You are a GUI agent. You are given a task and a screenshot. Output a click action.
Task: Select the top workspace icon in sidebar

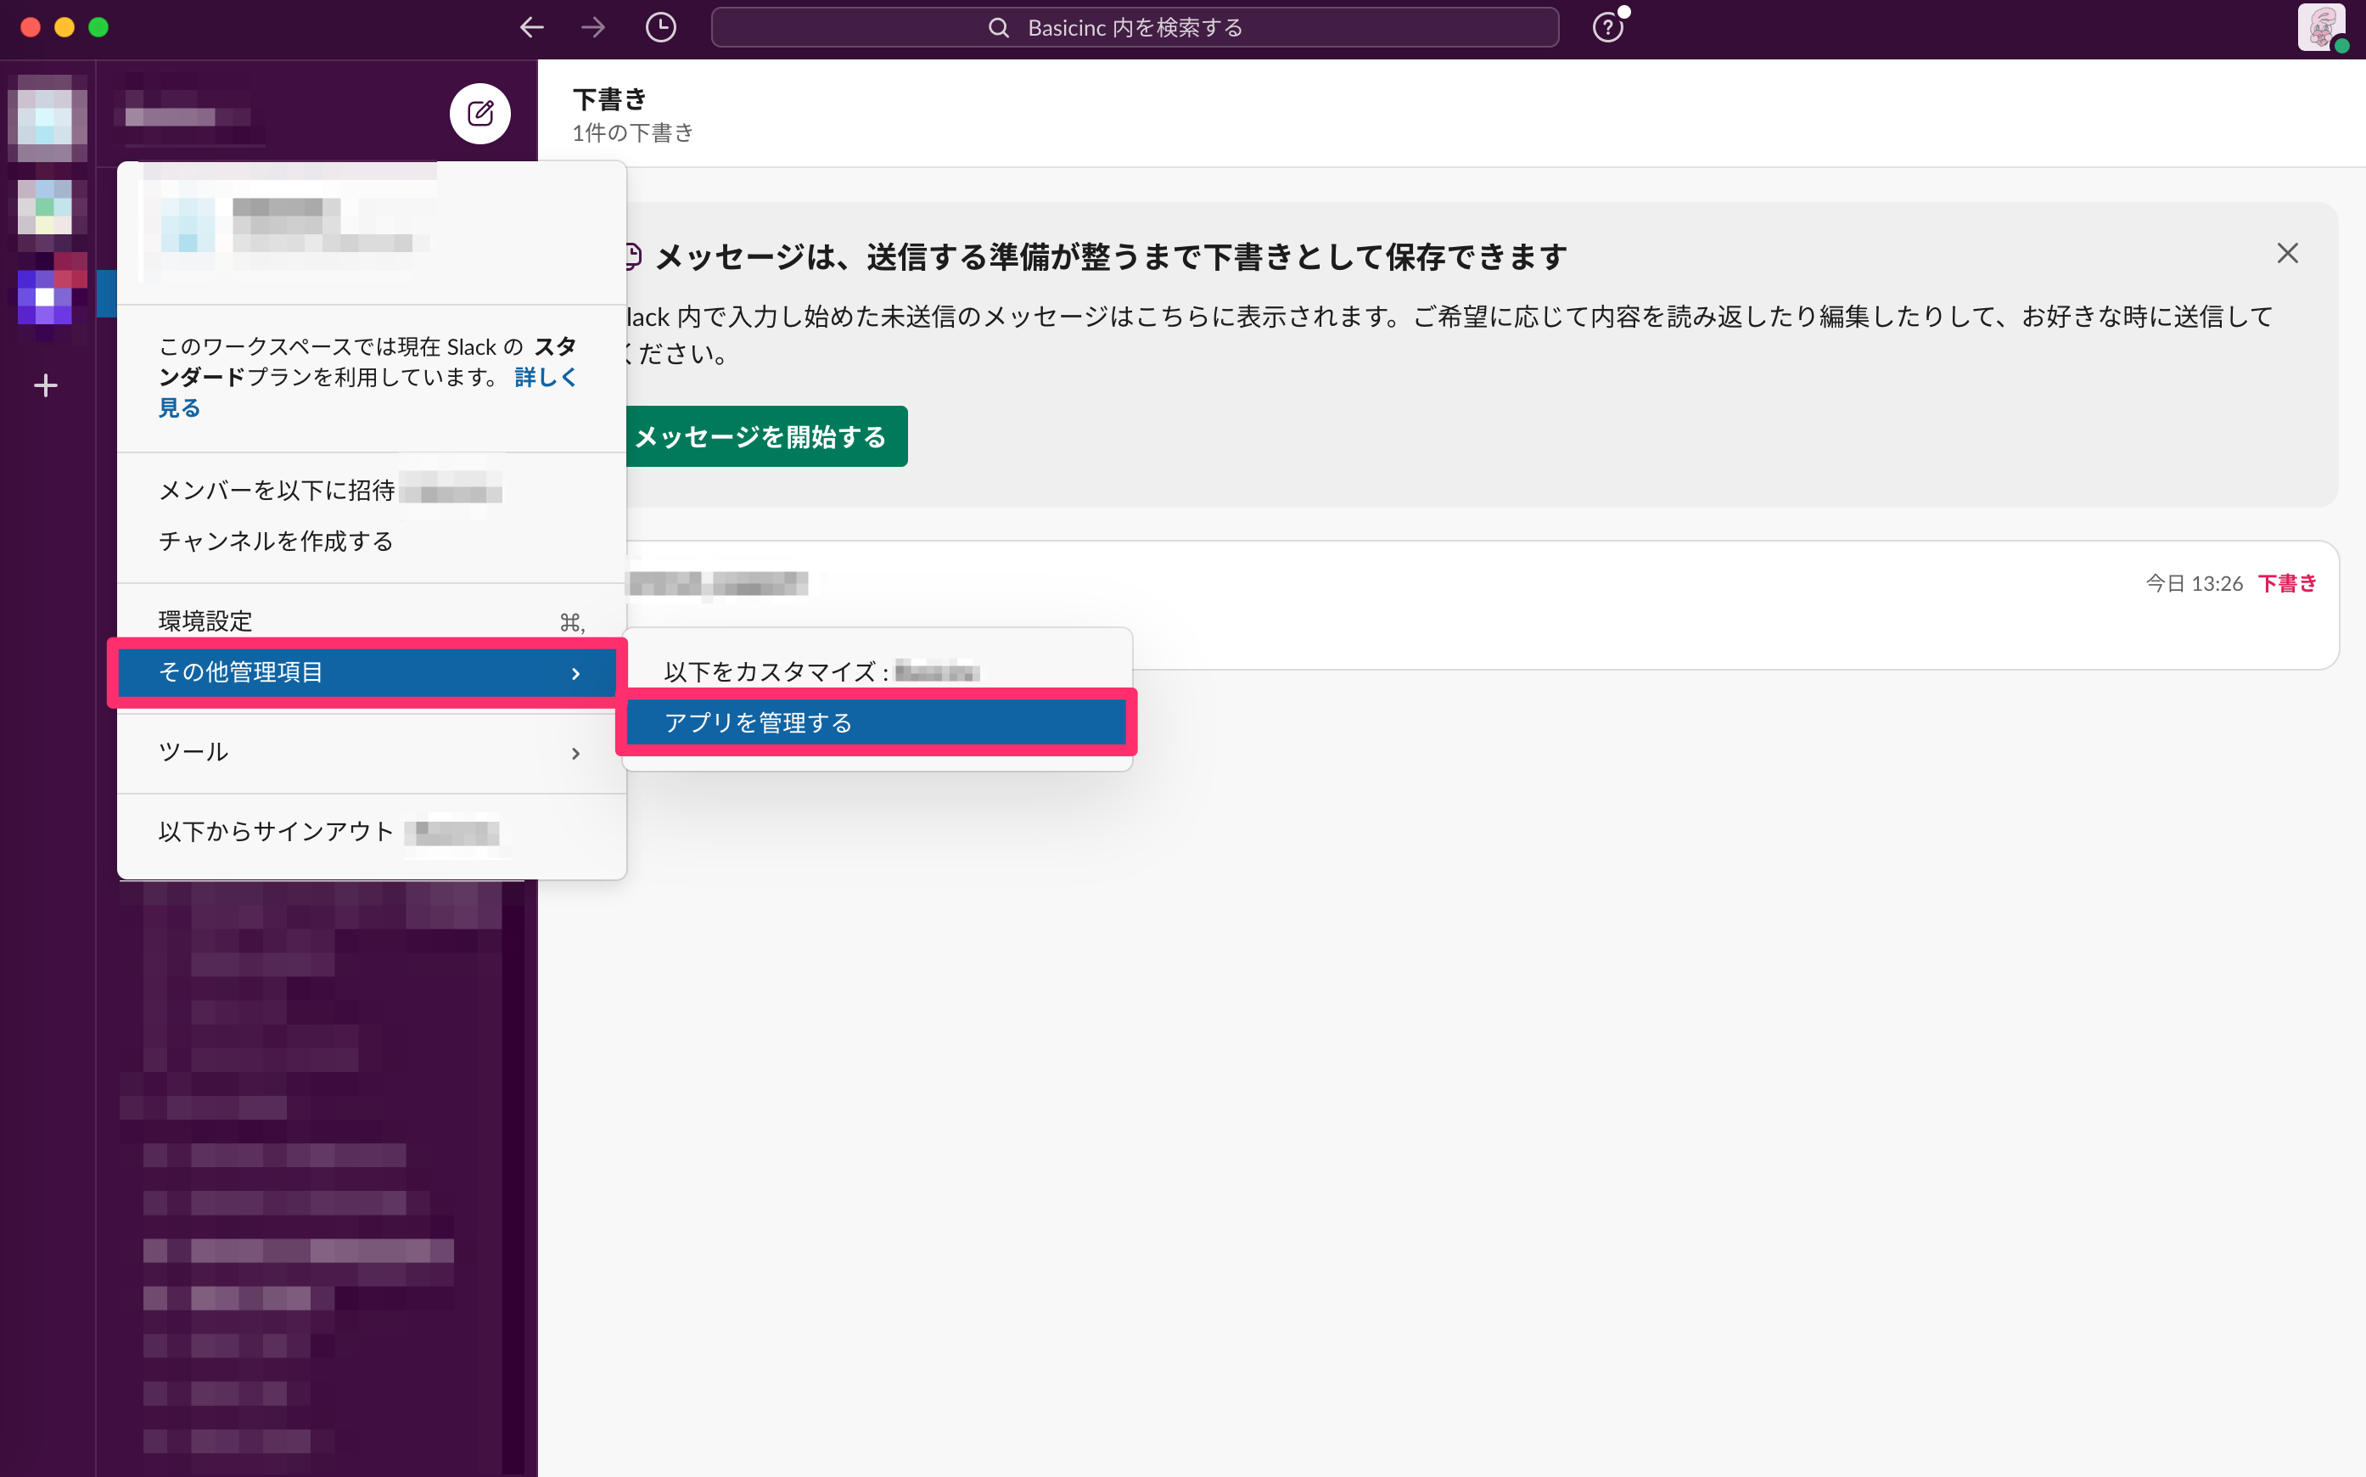click(46, 118)
